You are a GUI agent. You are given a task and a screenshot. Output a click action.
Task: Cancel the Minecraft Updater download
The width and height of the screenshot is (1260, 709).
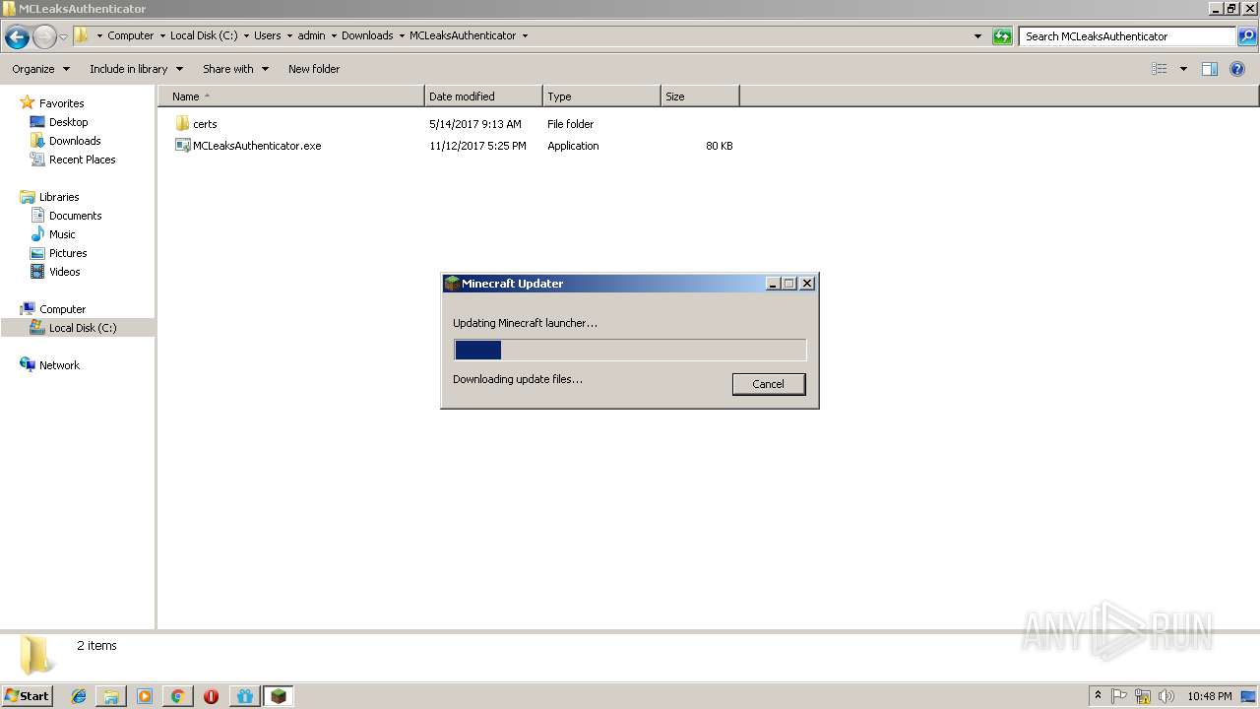[768, 384]
